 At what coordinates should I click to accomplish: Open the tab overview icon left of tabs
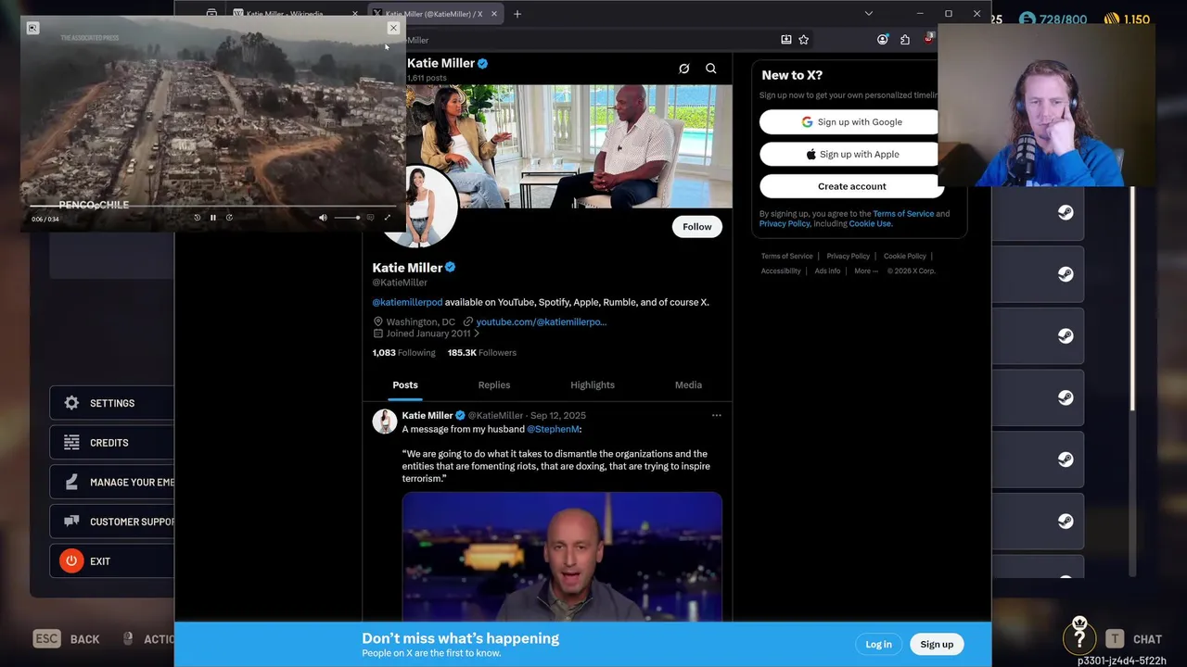(211, 14)
